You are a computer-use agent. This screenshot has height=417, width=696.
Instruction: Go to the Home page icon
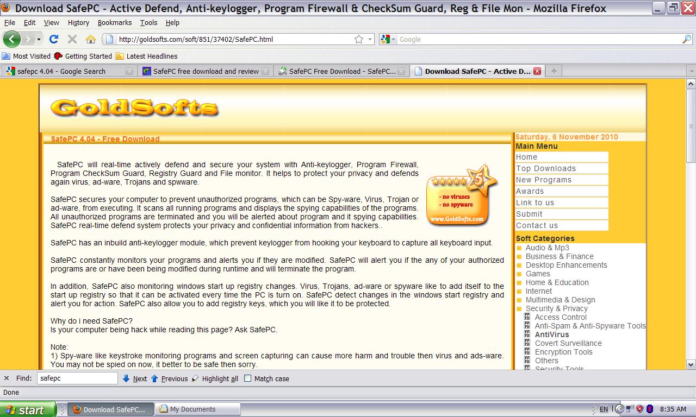(x=91, y=39)
